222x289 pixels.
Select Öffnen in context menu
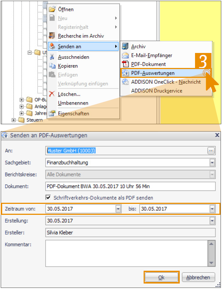(x=83, y=9)
